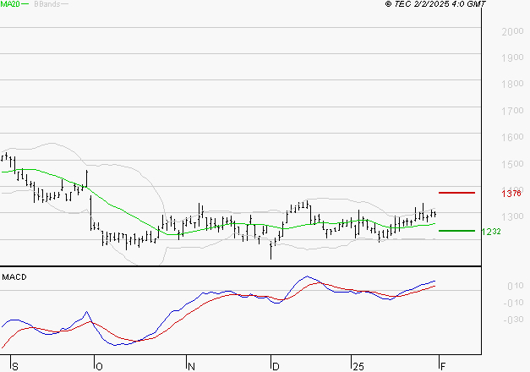Click the MACD -030 axis label
Viewport: 530px width, 372px height.
point(513,320)
